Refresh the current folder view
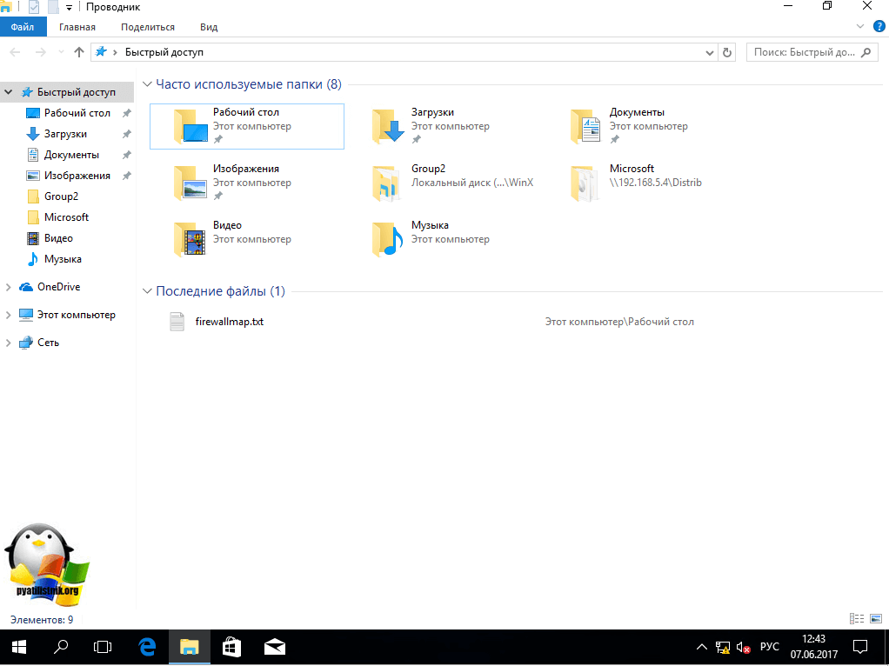The width and height of the screenshot is (889, 666). (x=727, y=53)
